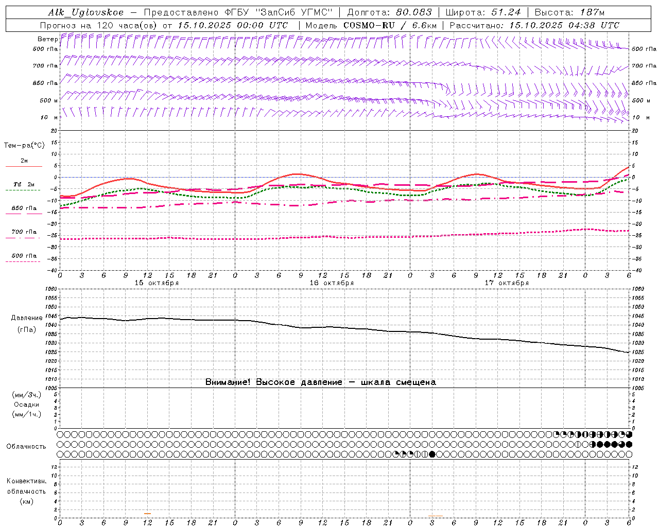
Task: Click the "(мм/1ч.)" precipitation unit label
Action: coord(26,414)
